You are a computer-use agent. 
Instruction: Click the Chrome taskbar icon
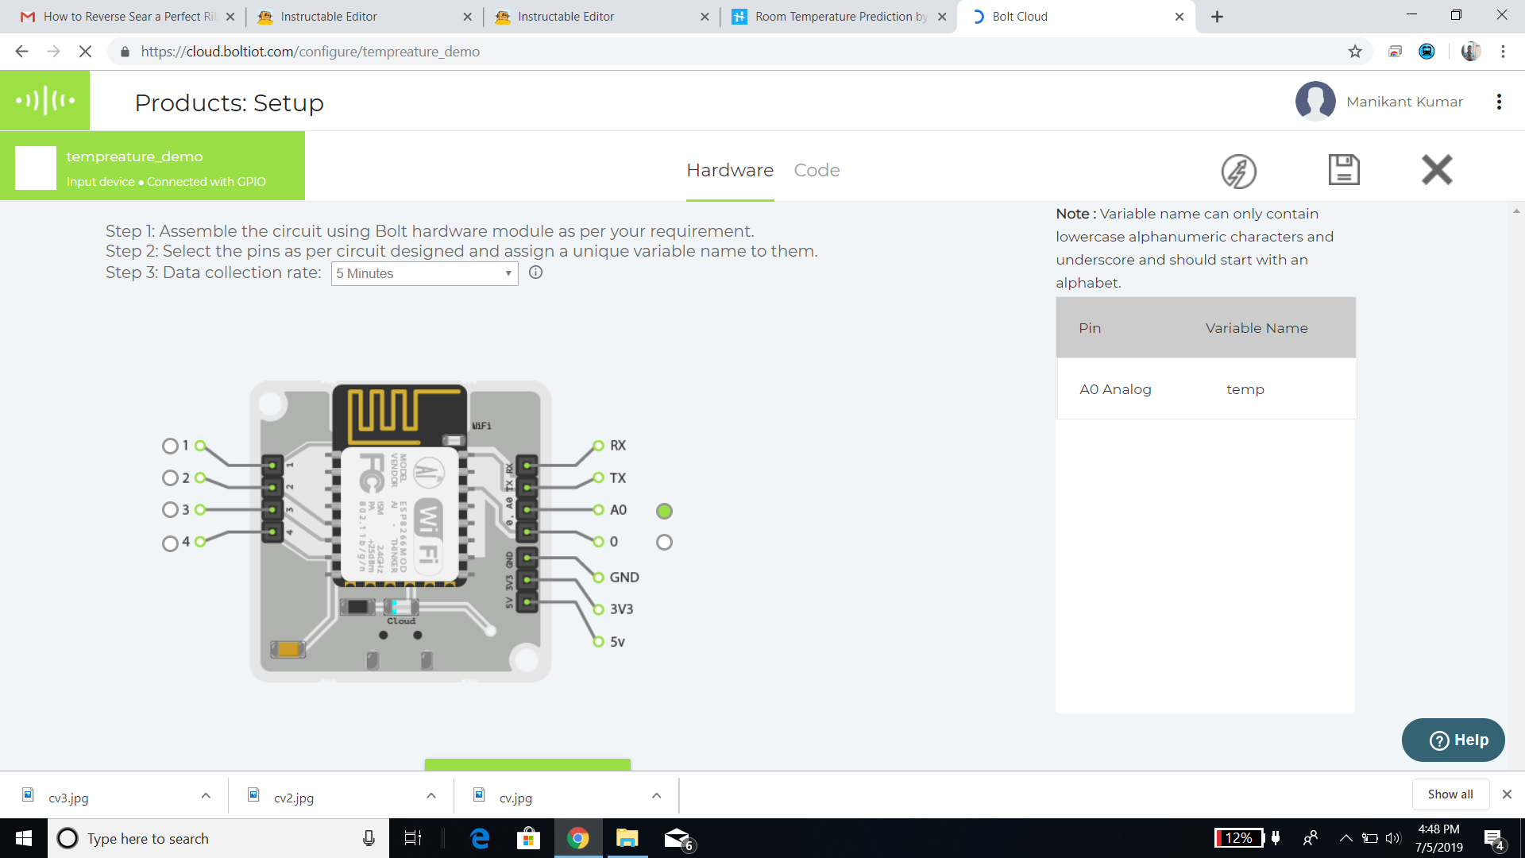click(x=578, y=838)
